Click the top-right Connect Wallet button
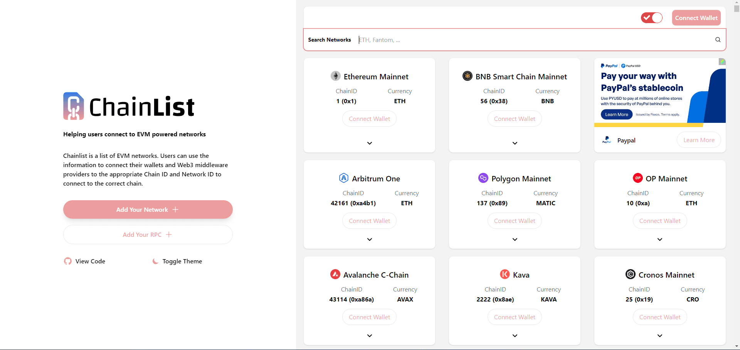 click(696, 18)
